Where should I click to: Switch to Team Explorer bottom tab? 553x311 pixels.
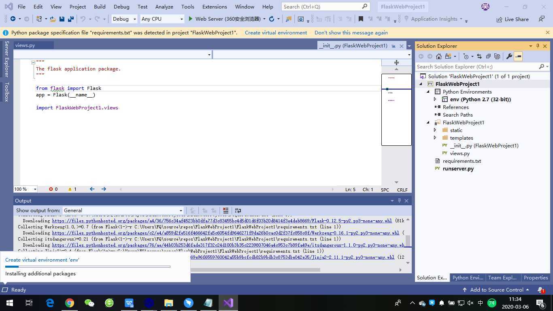(502, 278)
